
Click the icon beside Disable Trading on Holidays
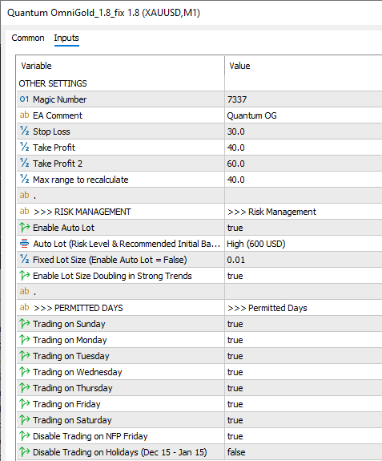24,451
